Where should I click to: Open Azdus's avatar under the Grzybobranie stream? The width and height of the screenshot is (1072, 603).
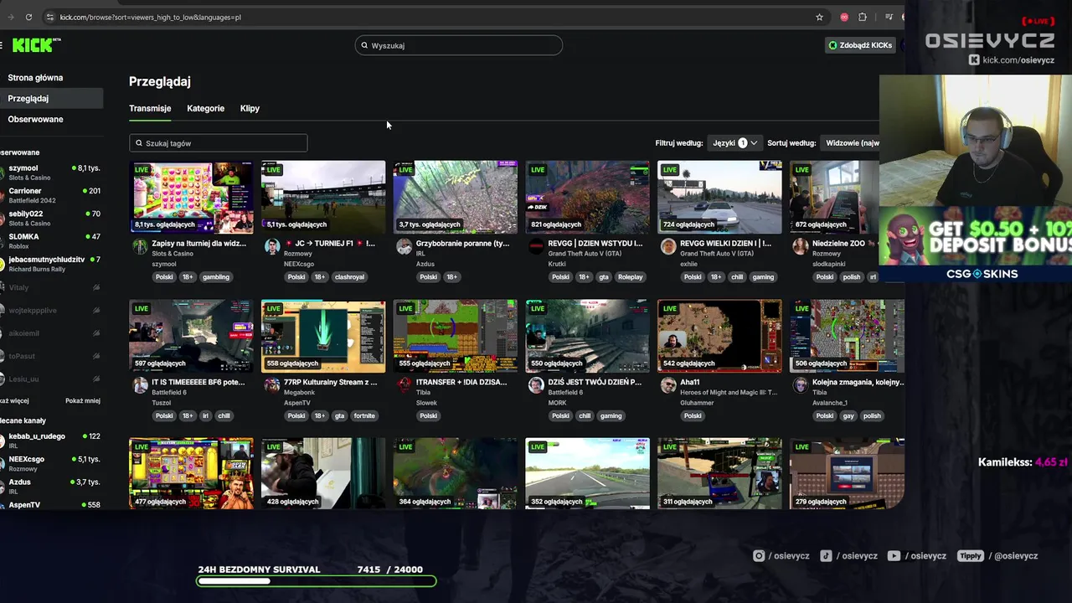pyautogui.click(x=404, y=246)
